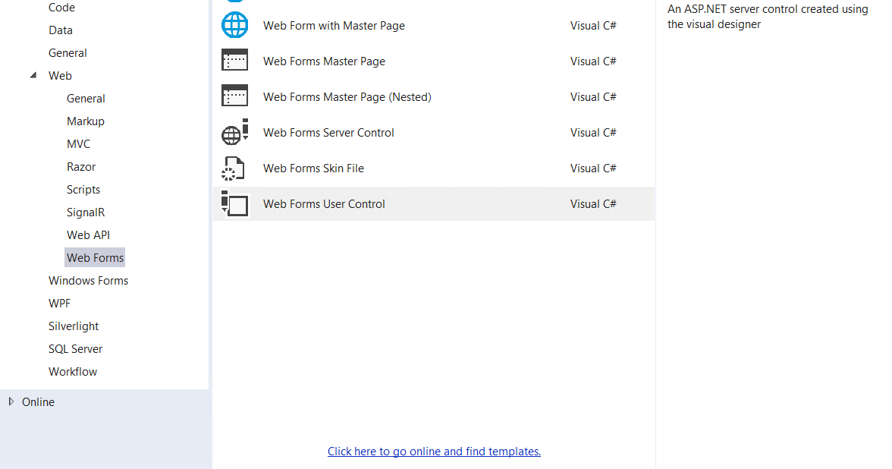
Task: Choose the Web API category
Action: tap(88, 235)
